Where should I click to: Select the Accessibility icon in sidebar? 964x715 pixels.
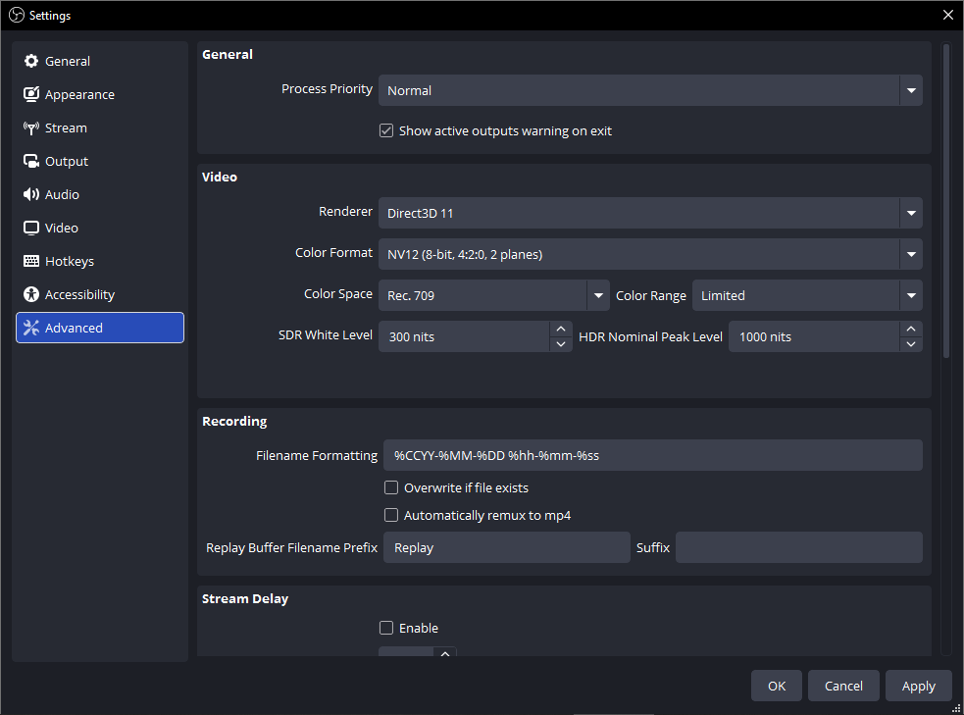31,295
